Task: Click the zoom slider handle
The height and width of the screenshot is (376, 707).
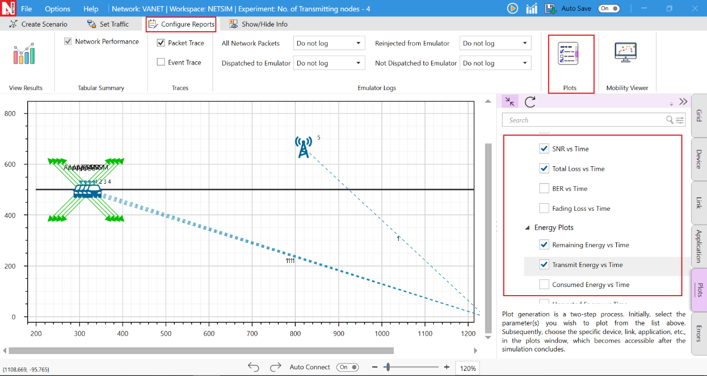Action: coord(388,367)
